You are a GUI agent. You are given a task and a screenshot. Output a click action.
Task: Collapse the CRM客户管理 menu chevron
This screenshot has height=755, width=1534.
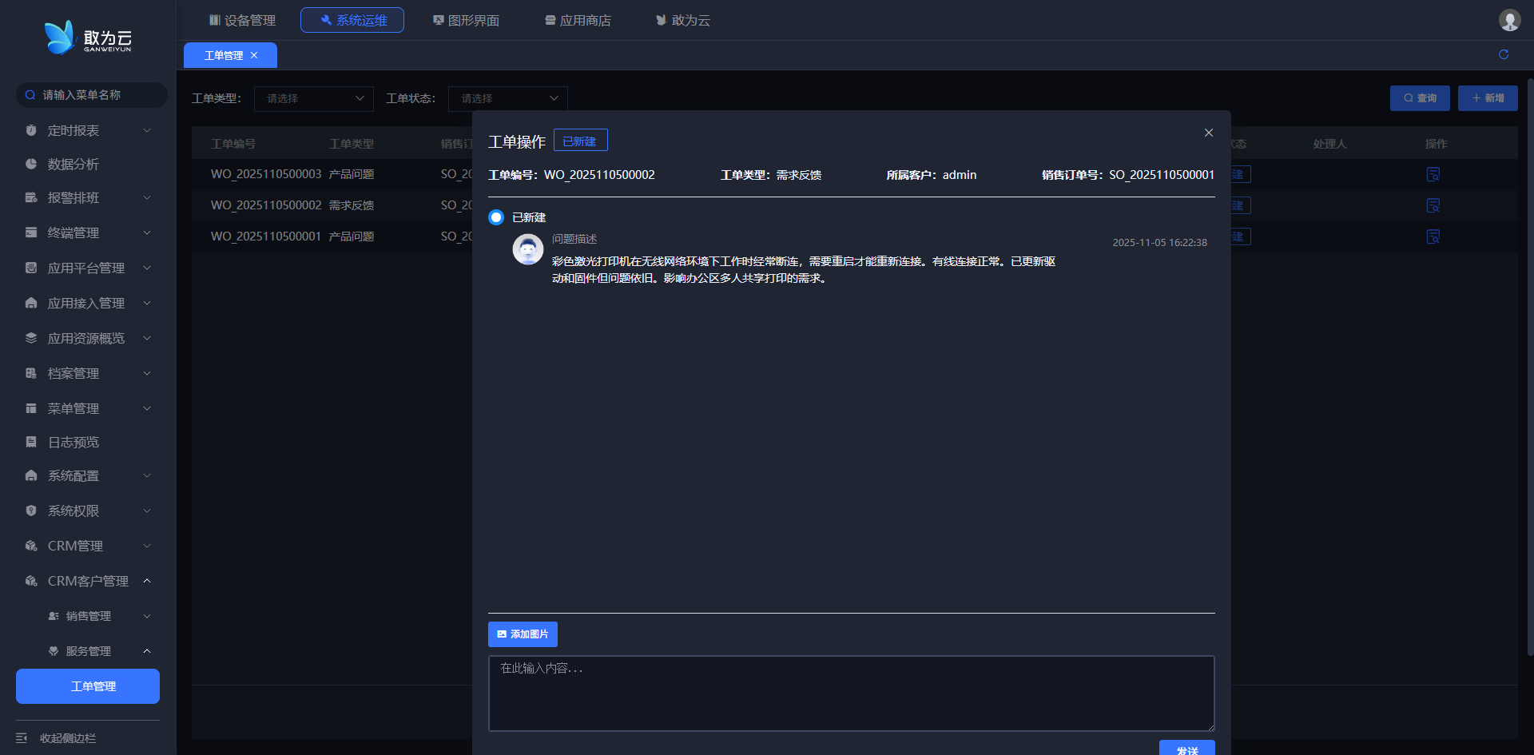[x=147, y=581]
